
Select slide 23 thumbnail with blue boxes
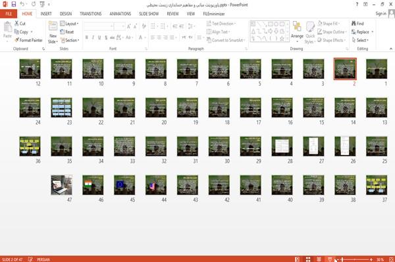[61, 108]
